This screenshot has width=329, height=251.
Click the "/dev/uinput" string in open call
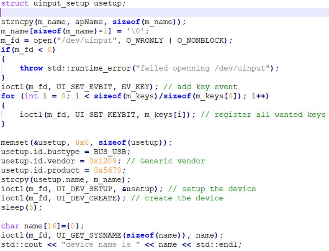click(87, 40)
